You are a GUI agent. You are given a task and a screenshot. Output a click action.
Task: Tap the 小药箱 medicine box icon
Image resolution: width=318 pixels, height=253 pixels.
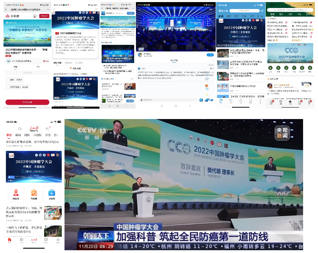click(x=51, y=194)
